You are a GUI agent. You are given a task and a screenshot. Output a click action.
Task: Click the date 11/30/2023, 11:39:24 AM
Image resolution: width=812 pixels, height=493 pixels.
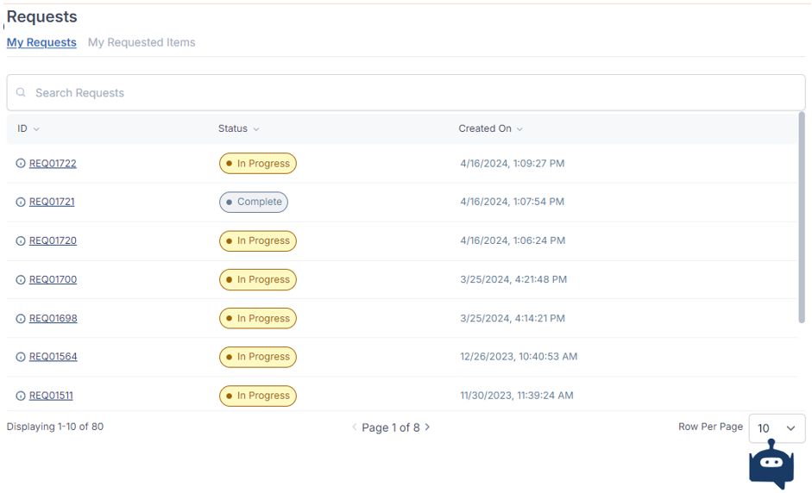coord(516,396)
